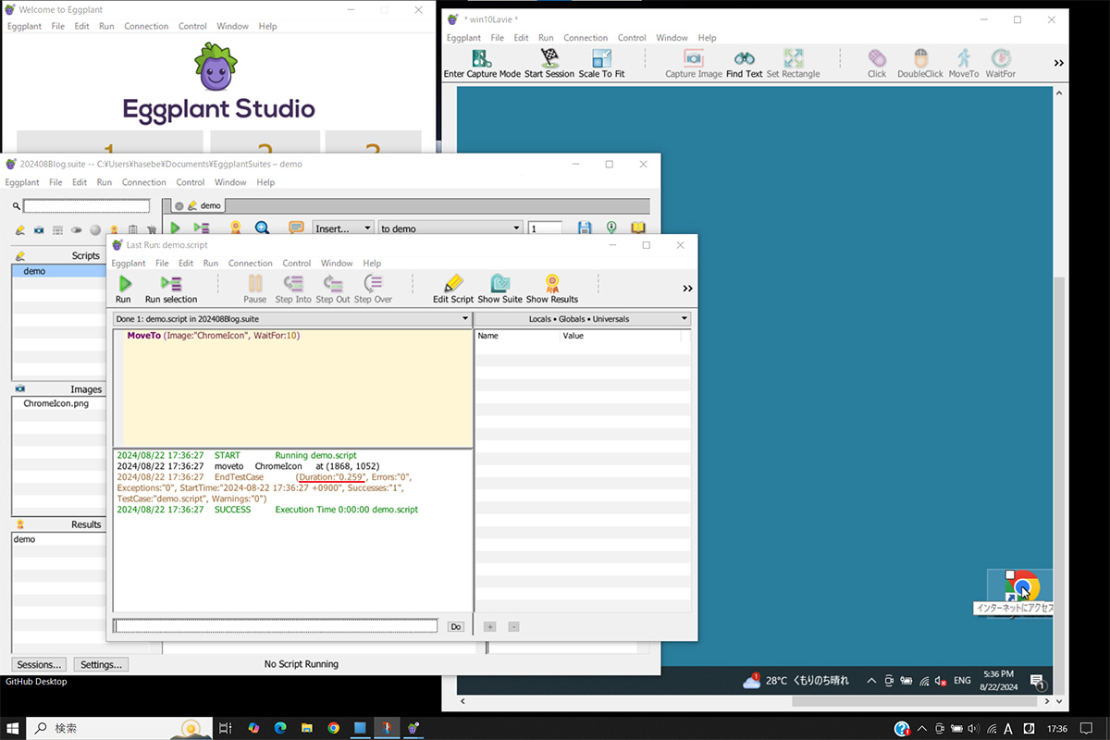Click the Edge icon on host taskbar
This screenshot has width=1110, height=740.
(x=280, y=728)
